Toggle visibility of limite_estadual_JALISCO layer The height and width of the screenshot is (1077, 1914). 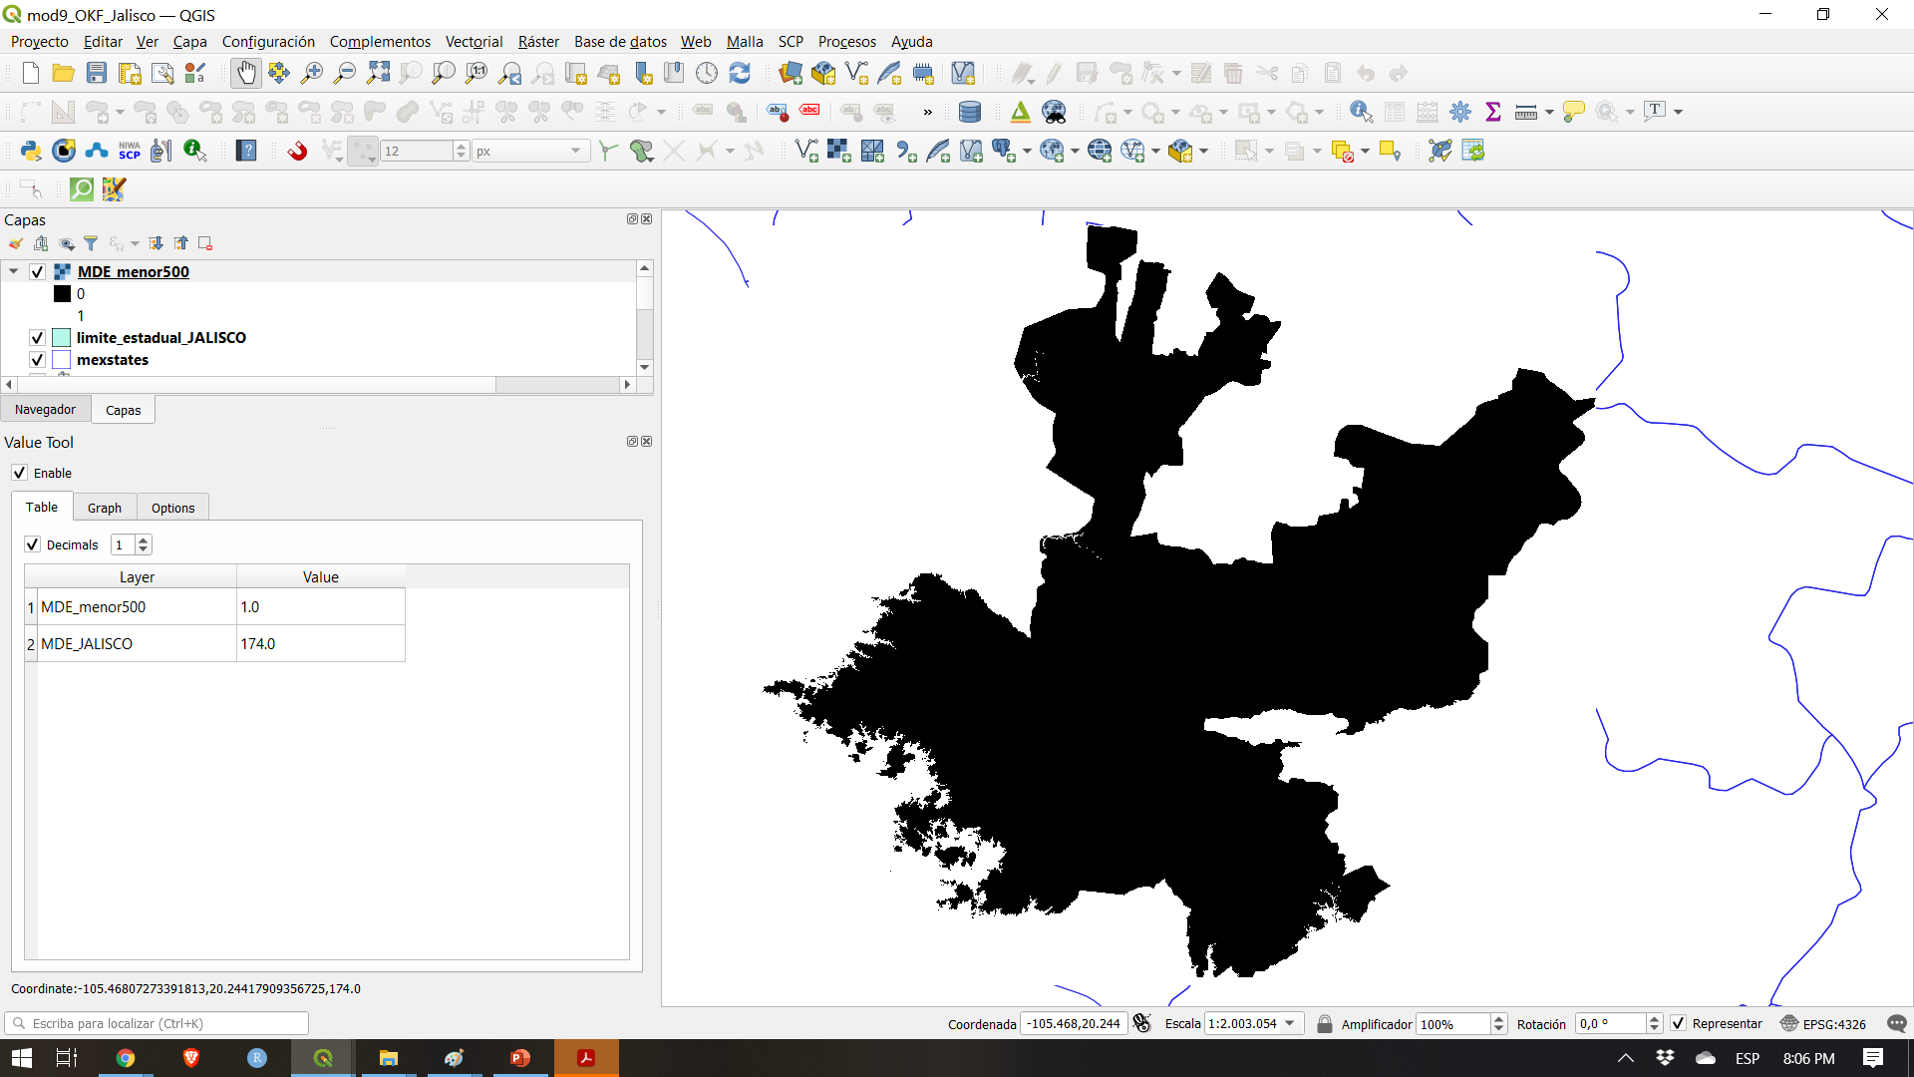(38, 338)
